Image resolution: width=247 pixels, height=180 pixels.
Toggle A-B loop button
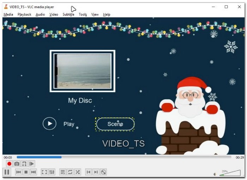click(24, 164)
